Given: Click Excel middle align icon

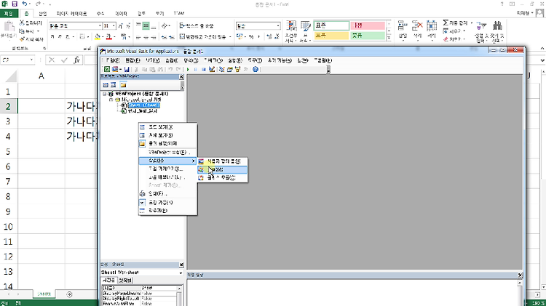Looking at the screenshot, I should pos(146,25).
